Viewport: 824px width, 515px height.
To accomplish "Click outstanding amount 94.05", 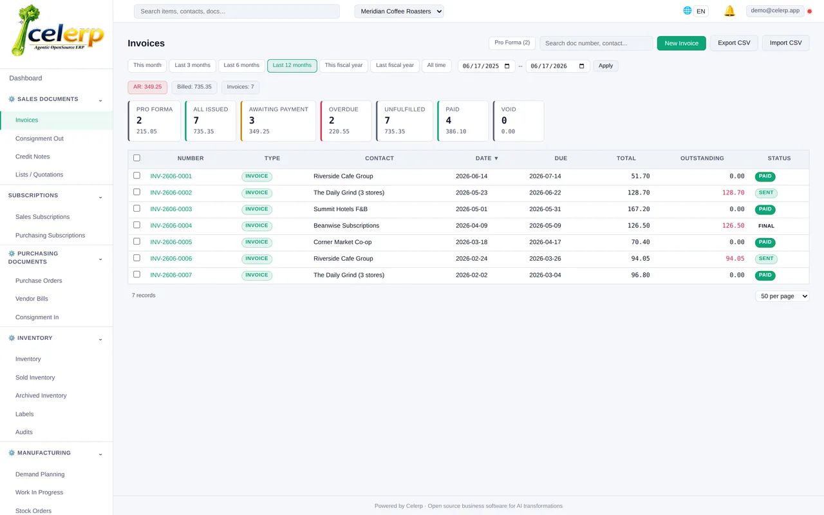I will coord(735,259).
